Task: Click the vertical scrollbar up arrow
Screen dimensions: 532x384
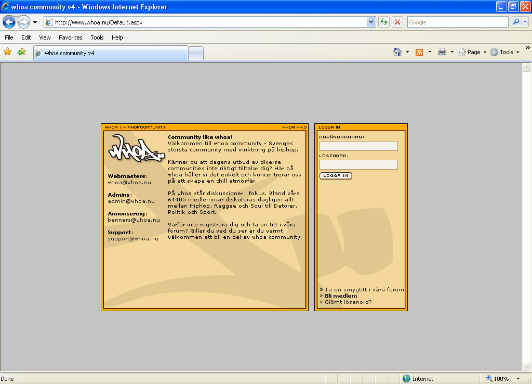Action: pyautogui.click(x=526, y=67)
